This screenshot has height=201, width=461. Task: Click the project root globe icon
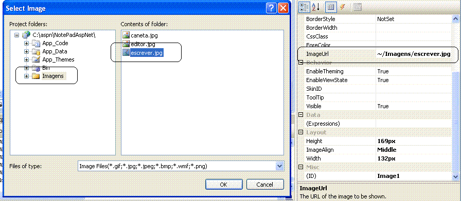(26, 35)
